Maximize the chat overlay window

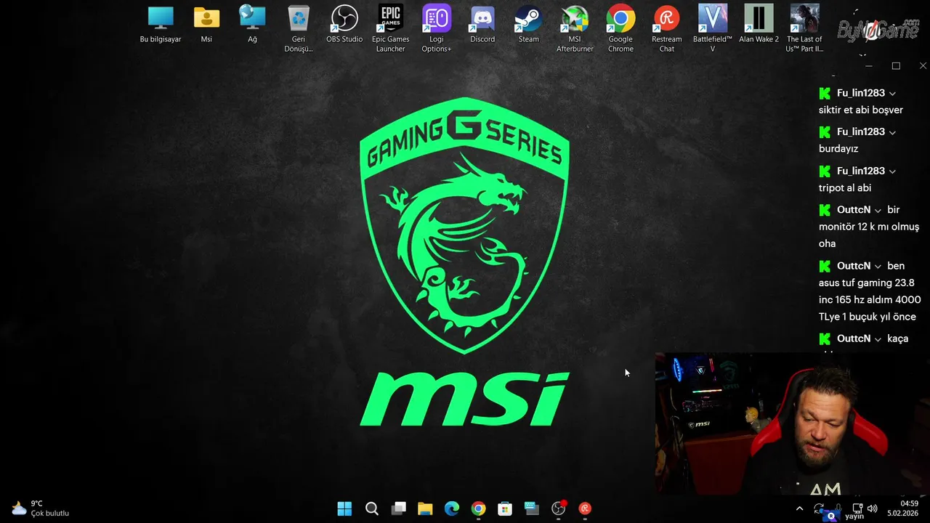click(896, 66)
